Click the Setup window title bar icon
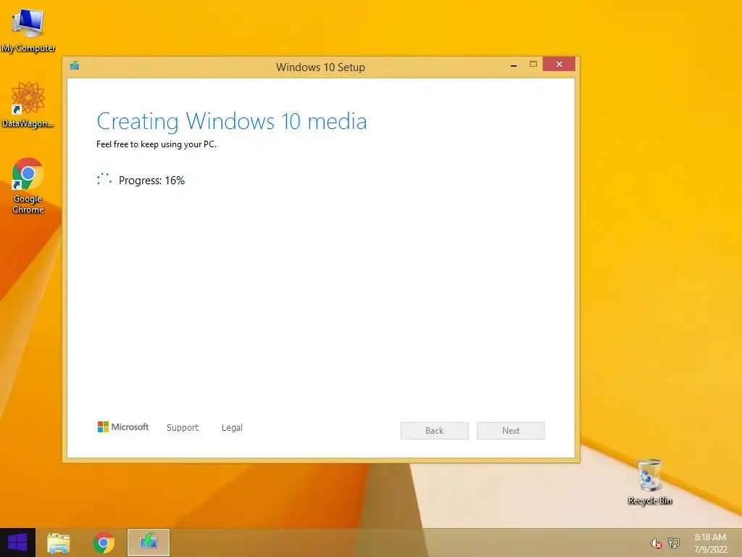Image resolution: width=742 pixels, height=557 pixels. (75, 65)
